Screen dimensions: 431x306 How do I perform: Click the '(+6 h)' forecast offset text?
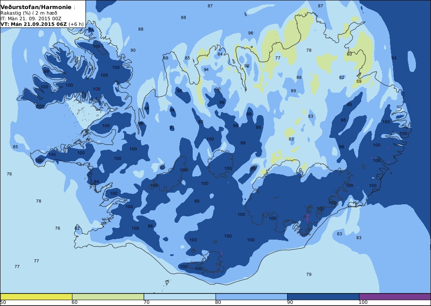(x=76, y=24)
